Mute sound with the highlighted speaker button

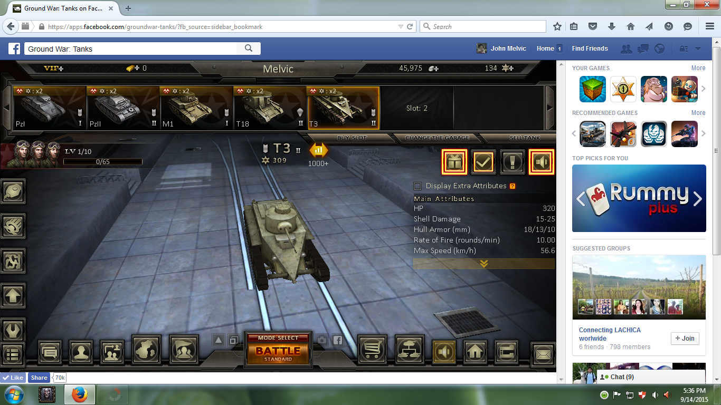point(542,162)
